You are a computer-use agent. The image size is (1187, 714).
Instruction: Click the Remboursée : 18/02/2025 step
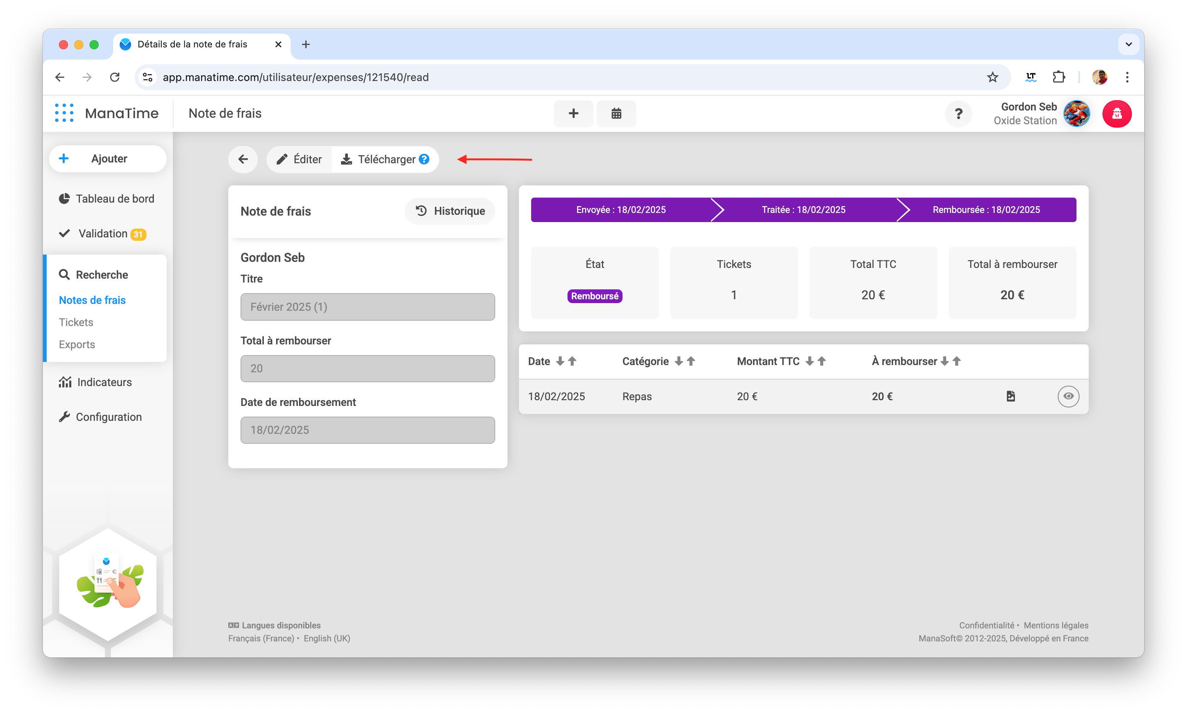[986, 209]
